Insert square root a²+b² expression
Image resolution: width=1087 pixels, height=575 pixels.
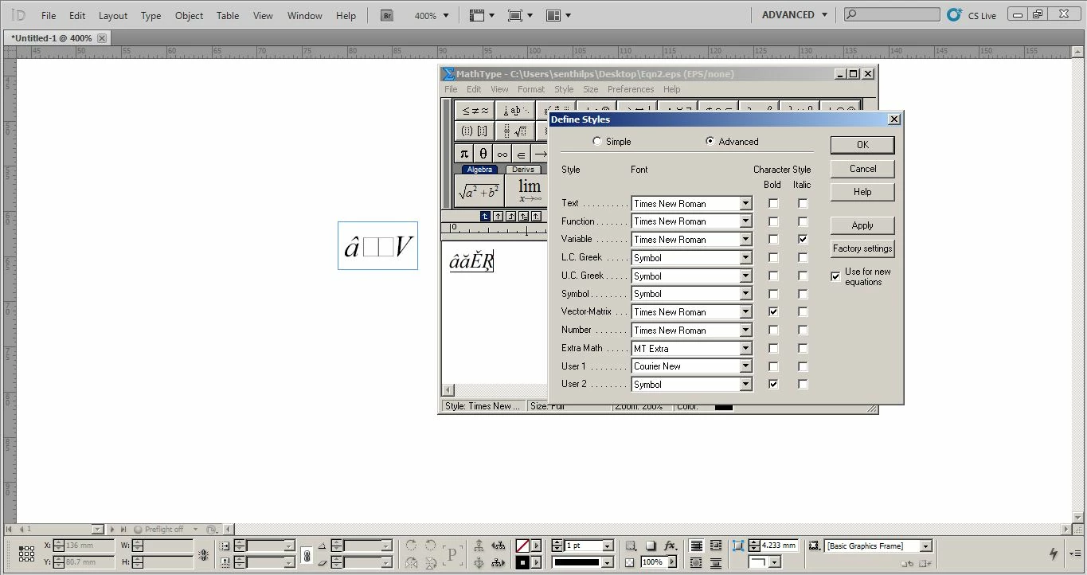(x=479, y=192)
